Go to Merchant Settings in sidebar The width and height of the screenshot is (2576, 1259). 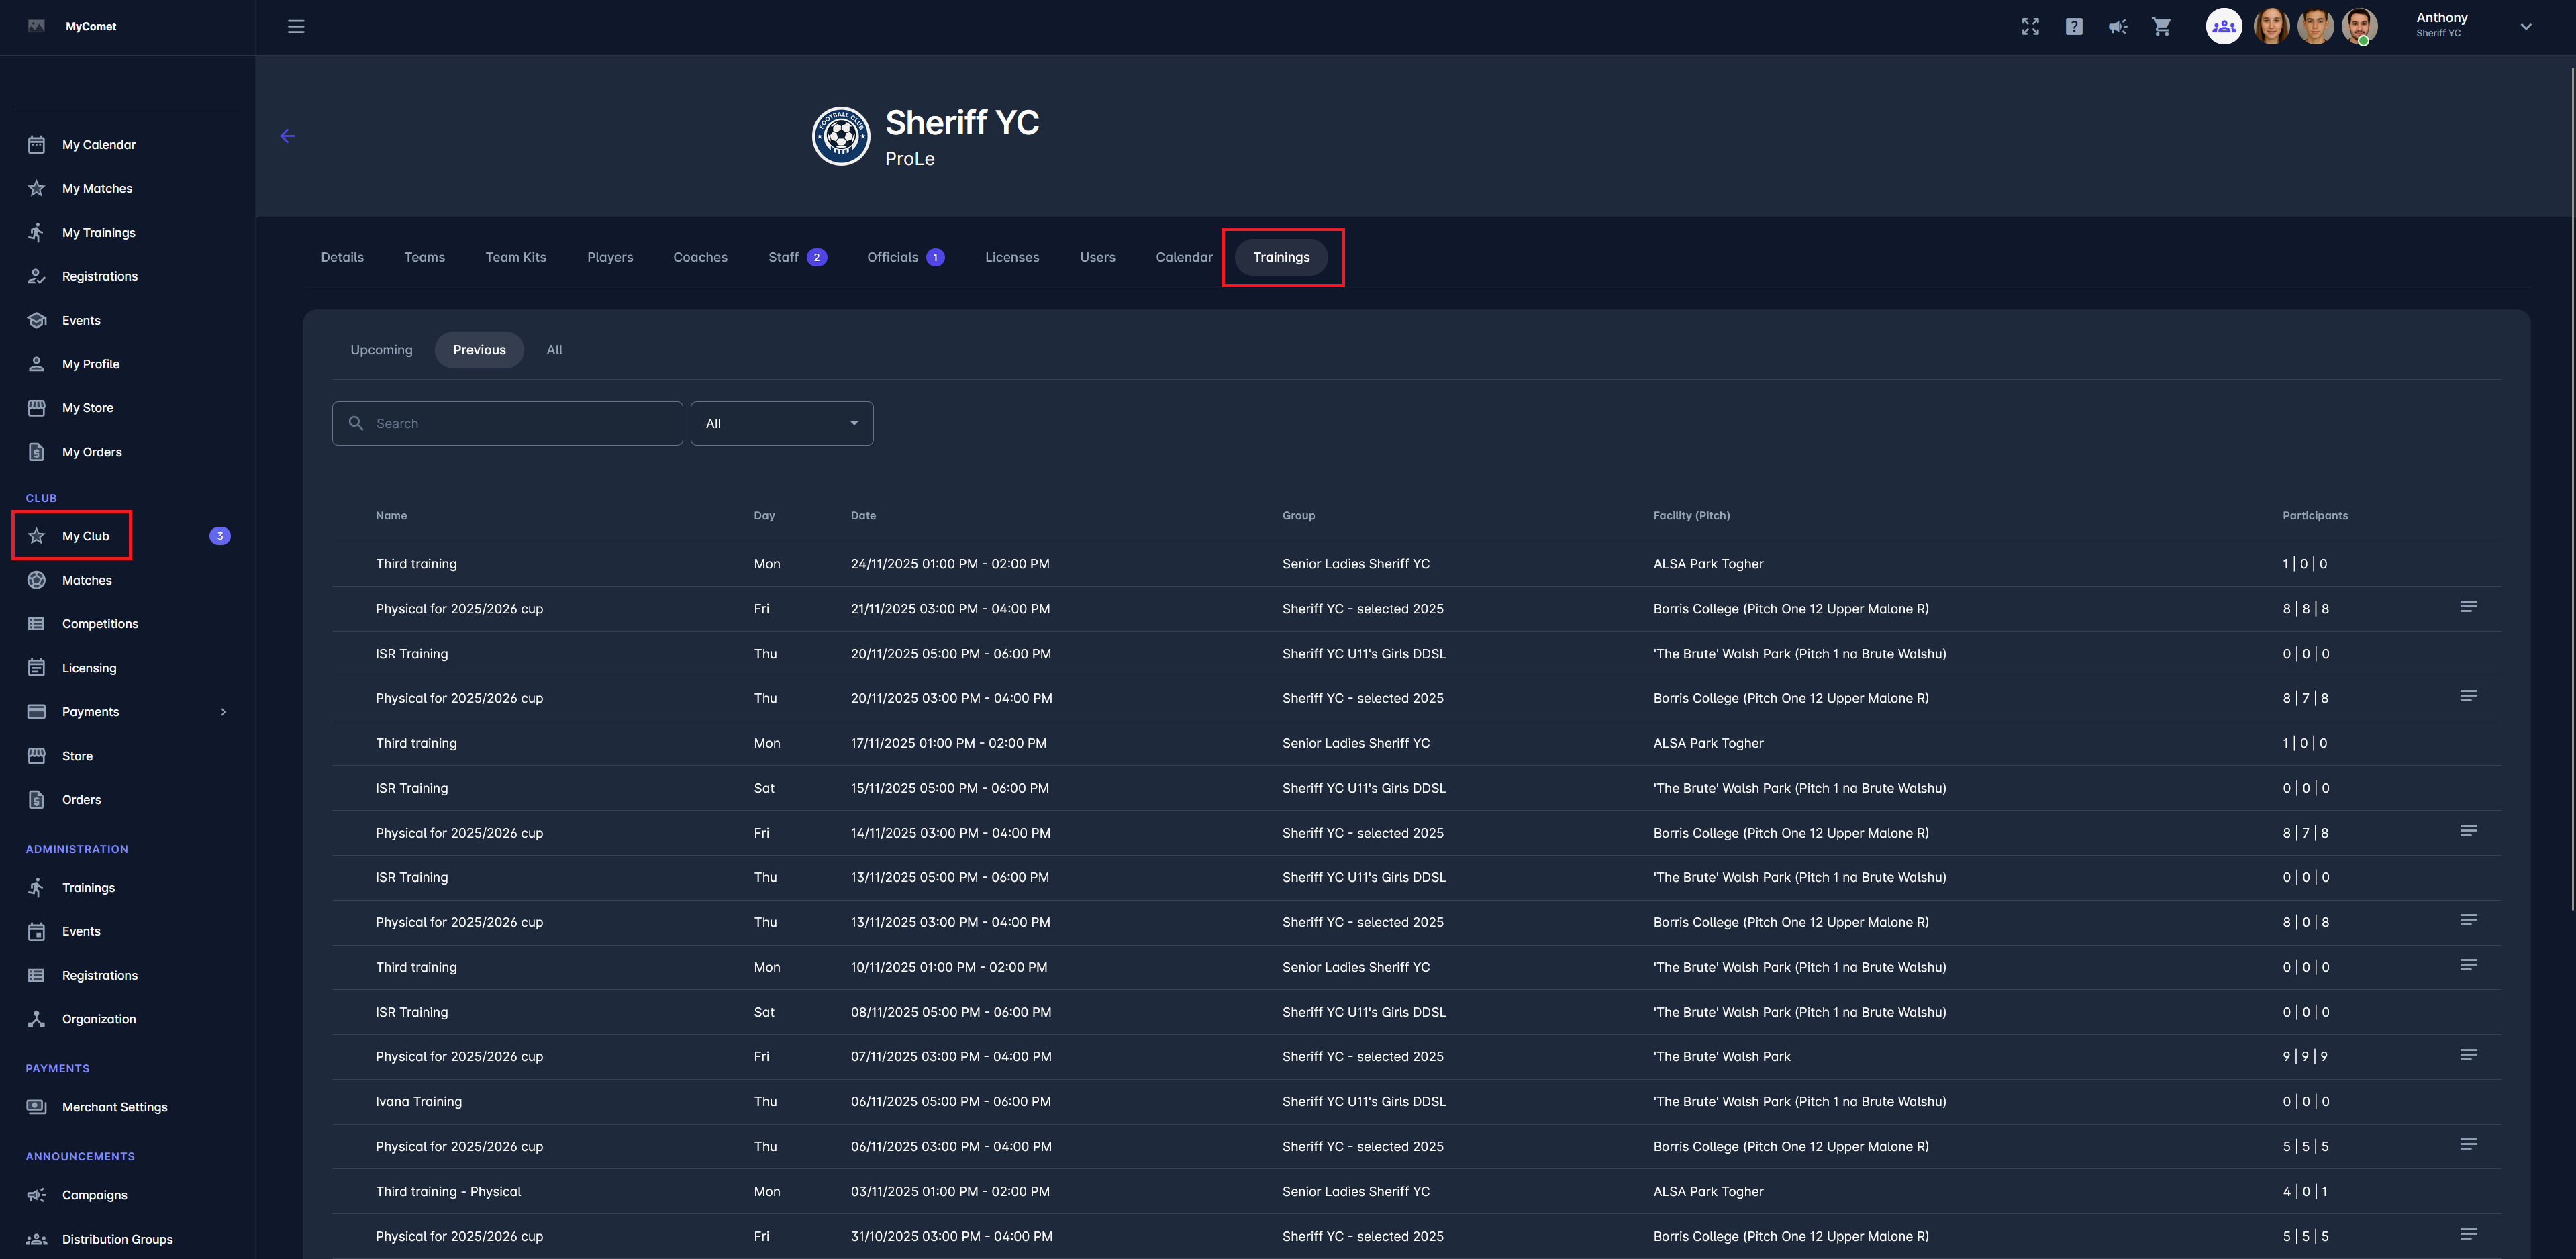[x=114, y=1107]
